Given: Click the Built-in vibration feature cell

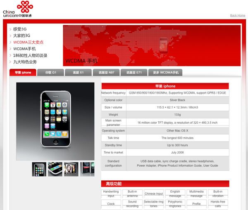Looking at the screenshot, I should click(218, 193).
